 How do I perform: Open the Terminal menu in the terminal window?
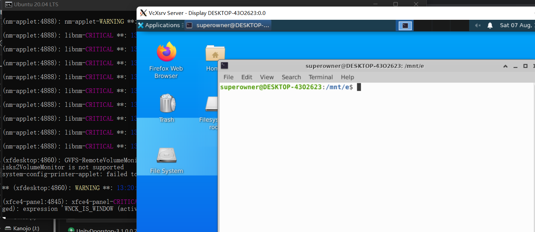click(321, 77)
